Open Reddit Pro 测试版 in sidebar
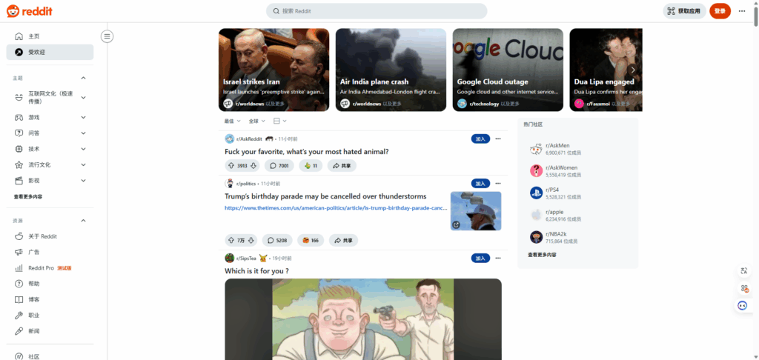 pos(50,267)
